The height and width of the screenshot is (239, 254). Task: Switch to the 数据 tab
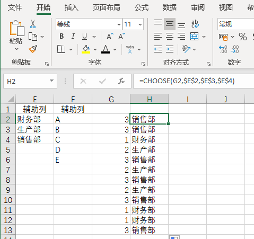(170, 7)
